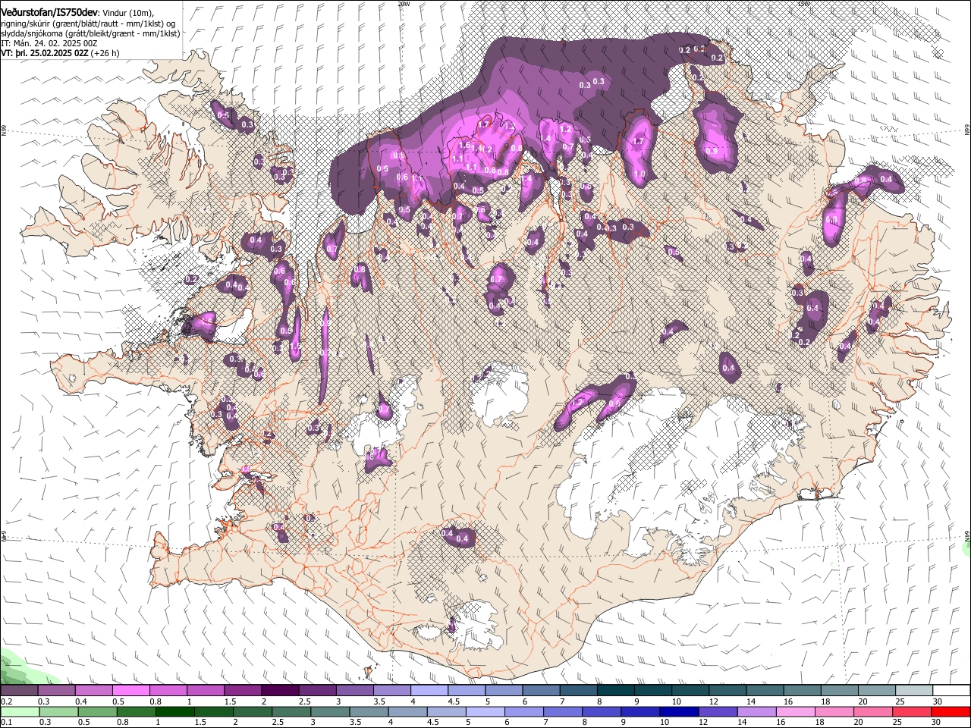The width and height of the screenshot is (971, 728).
Task: Click the '15W' longitude label
Action: point(803,4)
